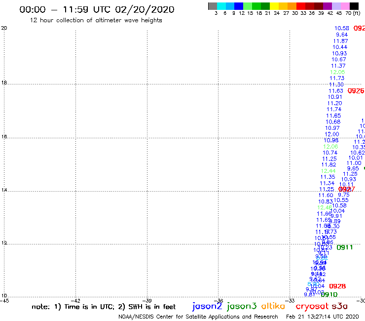
Task: Click the s3a legend label
Action: [339, 306]
